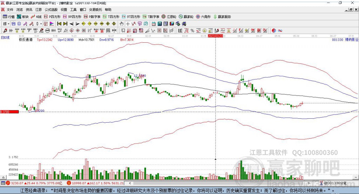
Task: Open the 江恩 menu
Action: click(x=39, y=9)
